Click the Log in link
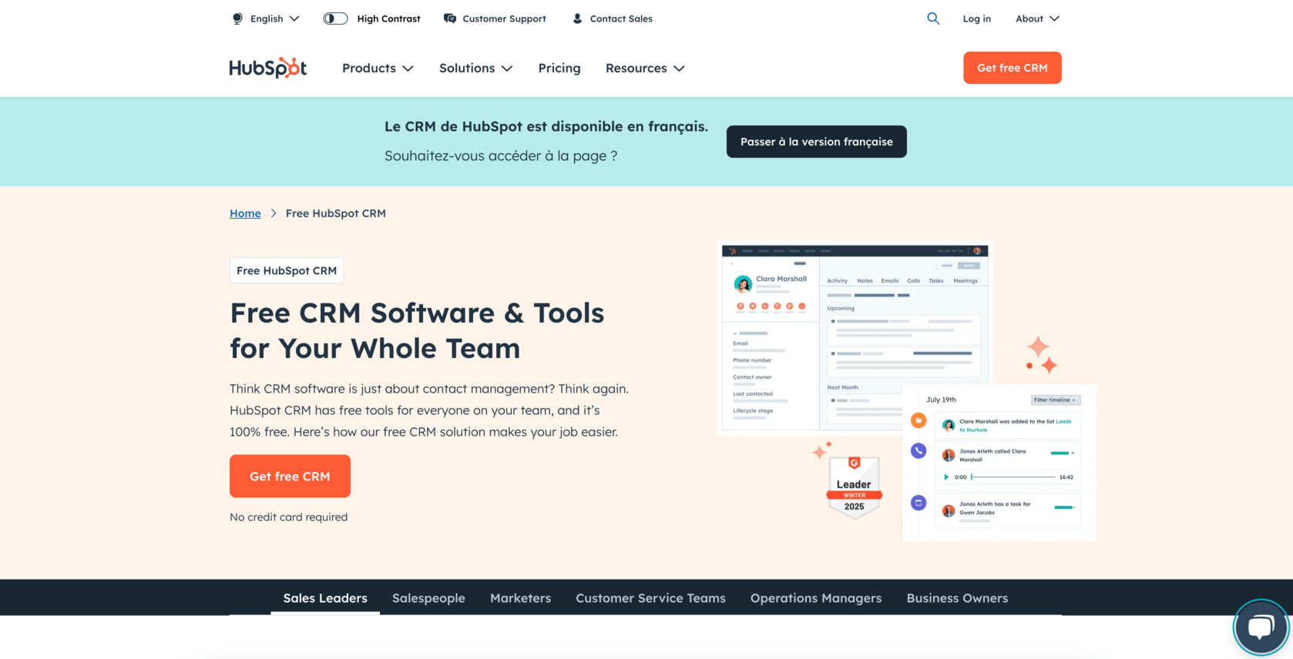Screen dimensions: 1293x659 coord(977,18)
